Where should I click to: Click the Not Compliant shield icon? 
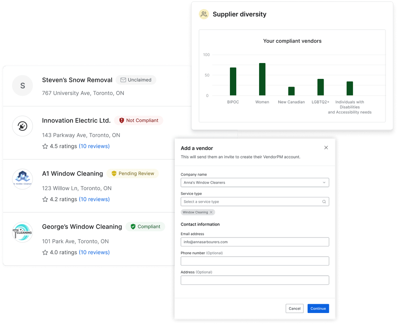click(122, 120)
